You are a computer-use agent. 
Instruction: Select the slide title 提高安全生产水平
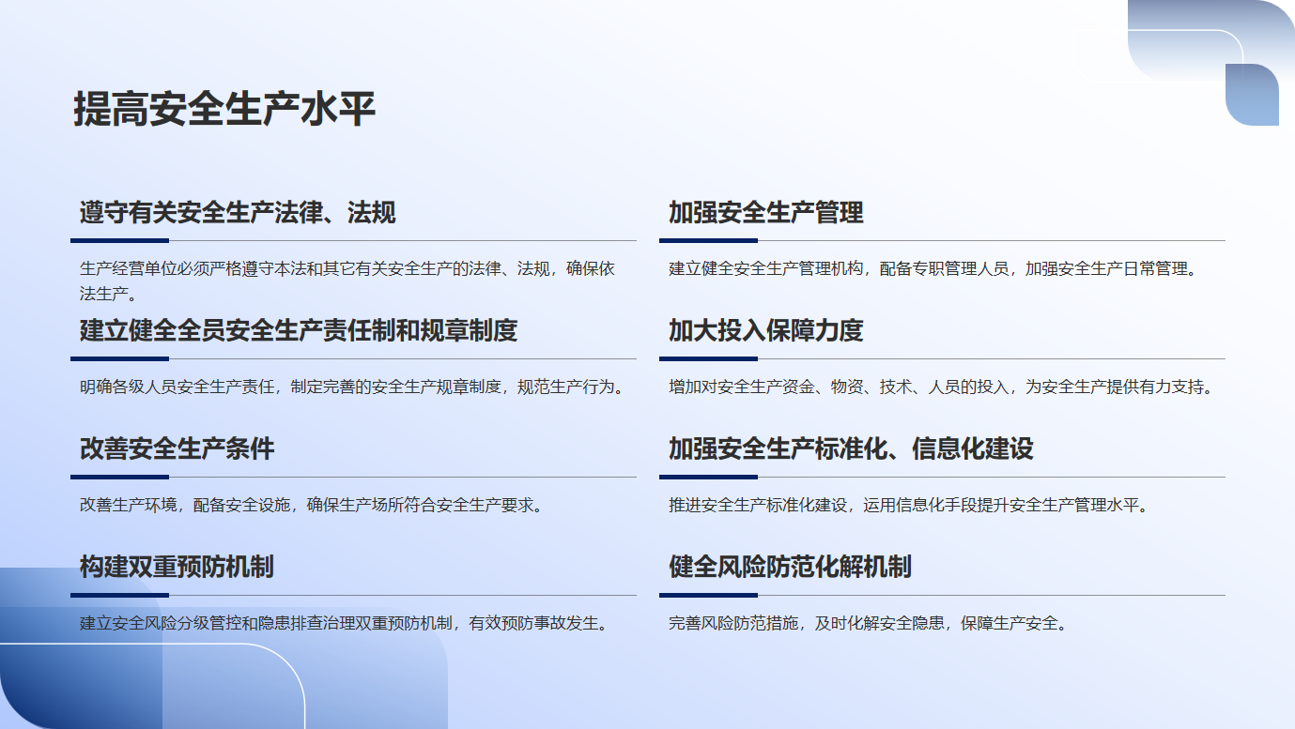pos(224,110)
